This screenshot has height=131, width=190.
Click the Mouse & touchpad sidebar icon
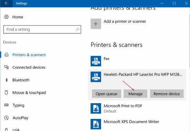[6, 92]
